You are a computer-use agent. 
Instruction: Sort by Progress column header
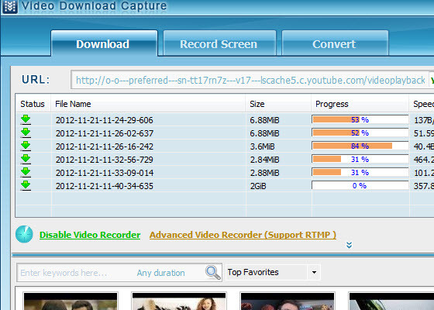coord(360,104)
